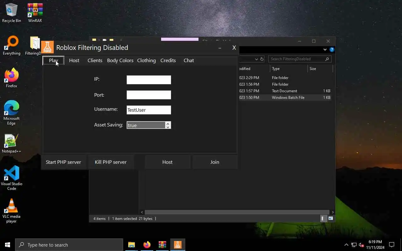
Task: Maximize the File Explorer window
Action: pyautogui.click(x=314, y=41)
